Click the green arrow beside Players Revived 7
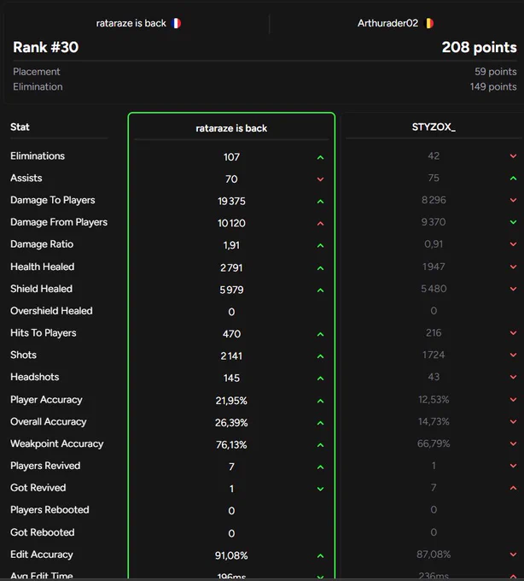Viewport: 524px width, 581px height. pyautogui.click(x=321, y=467)
